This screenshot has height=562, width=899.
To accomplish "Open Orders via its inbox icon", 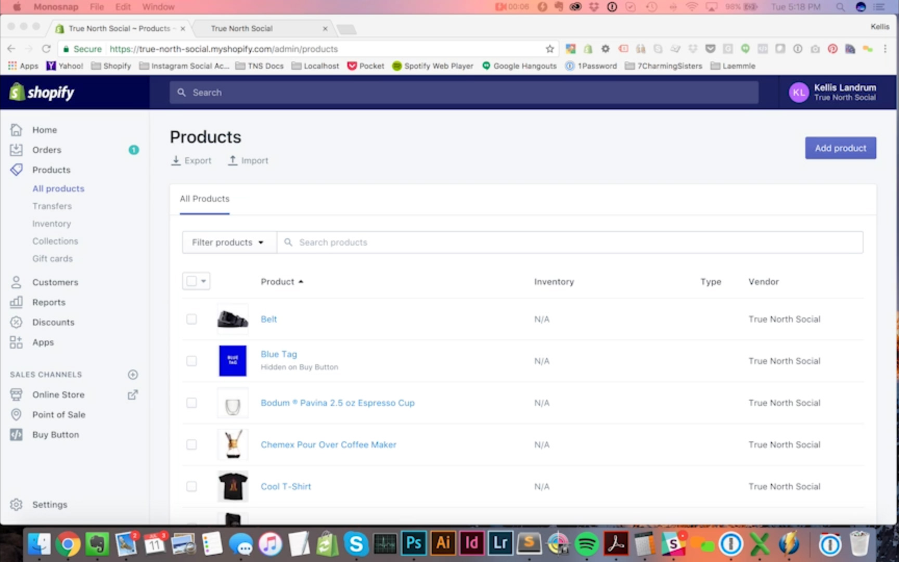I will 16,150.
